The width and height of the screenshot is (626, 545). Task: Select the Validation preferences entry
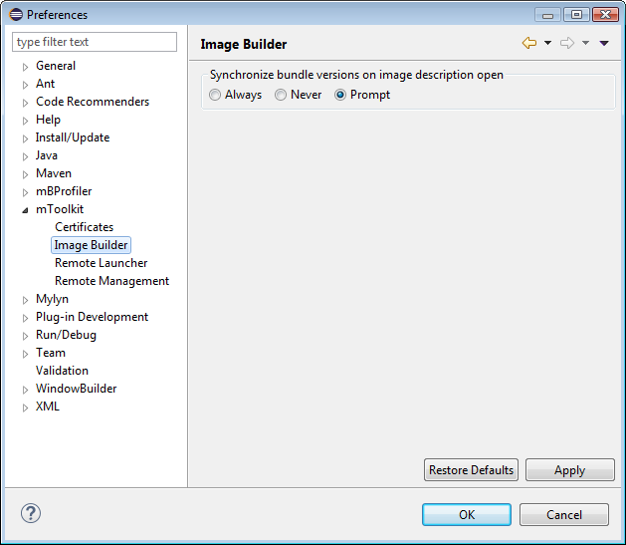[62, 371]
